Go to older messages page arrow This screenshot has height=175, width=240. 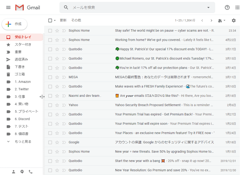click(x=211, y=20)
